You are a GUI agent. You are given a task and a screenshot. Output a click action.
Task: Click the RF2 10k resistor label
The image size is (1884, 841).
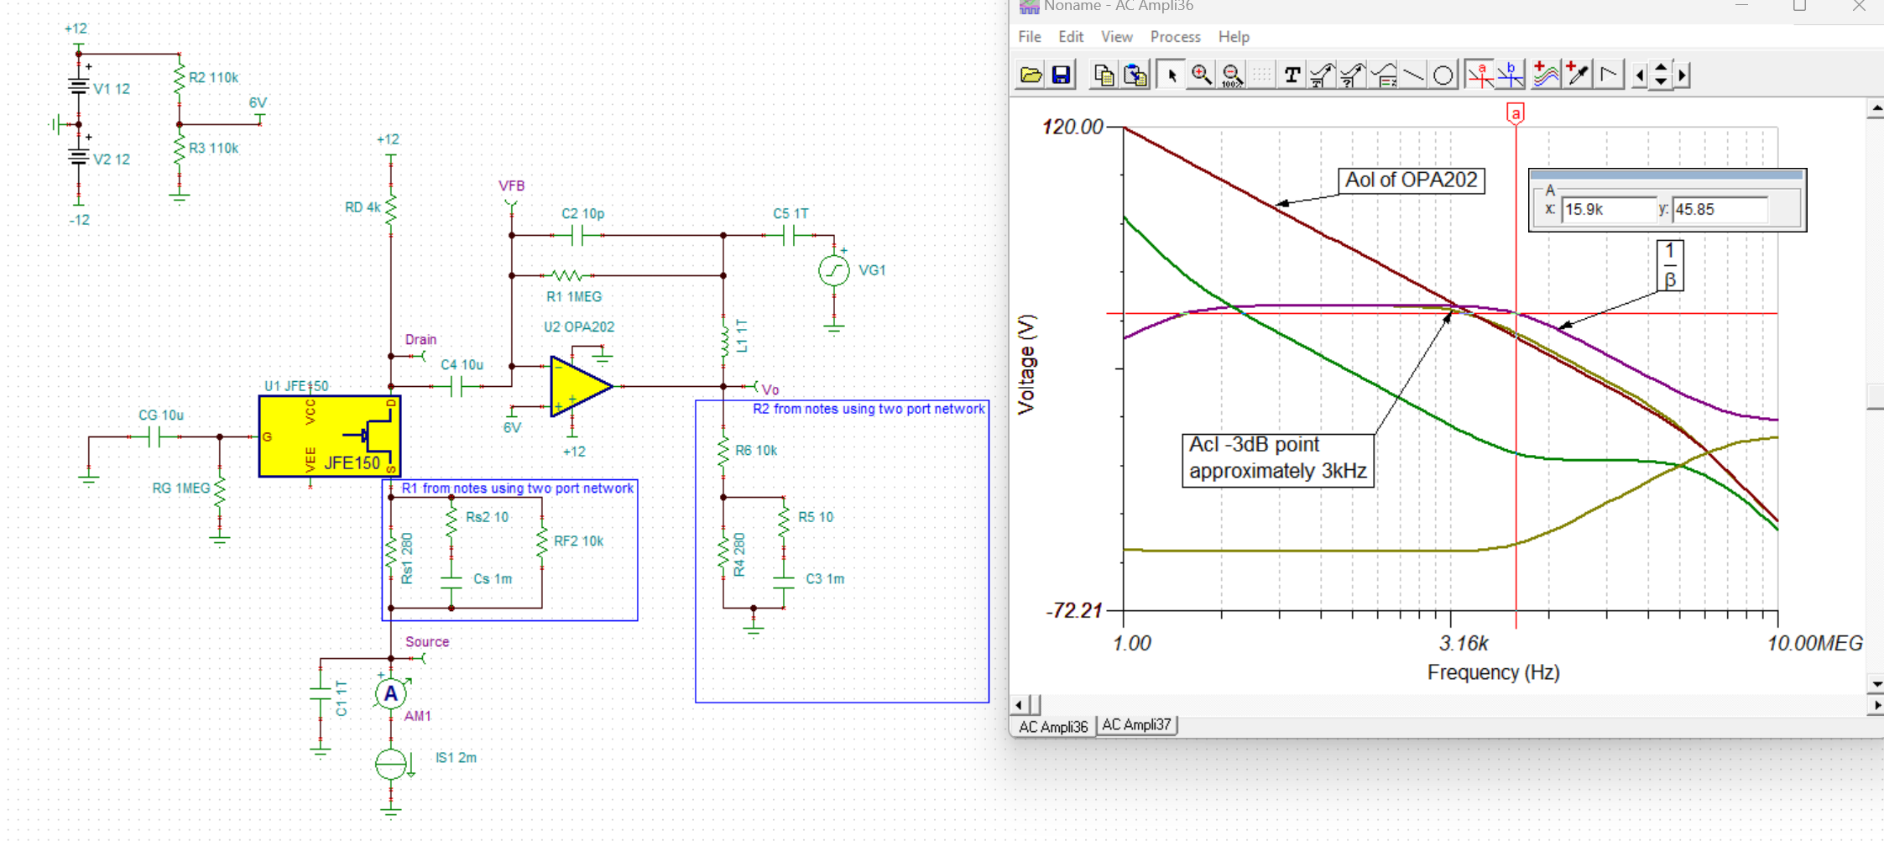click(578, 541)
